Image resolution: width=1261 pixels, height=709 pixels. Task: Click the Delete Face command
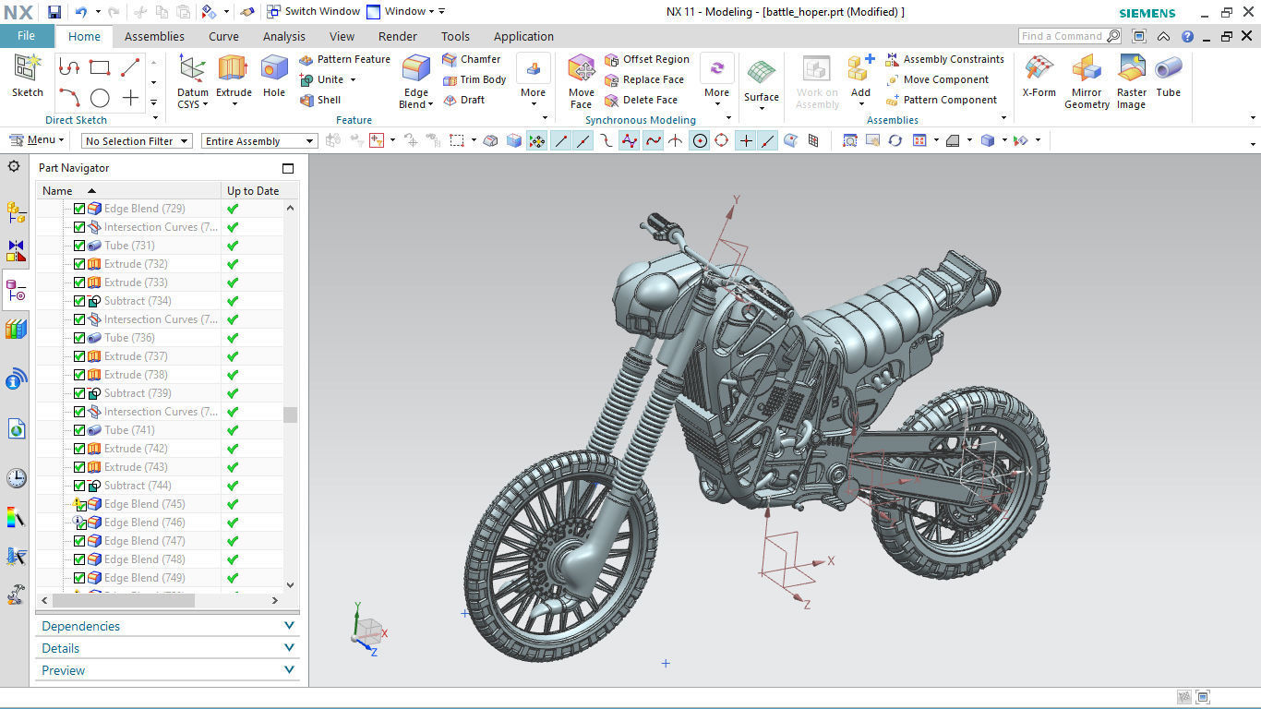coord(641,100)
